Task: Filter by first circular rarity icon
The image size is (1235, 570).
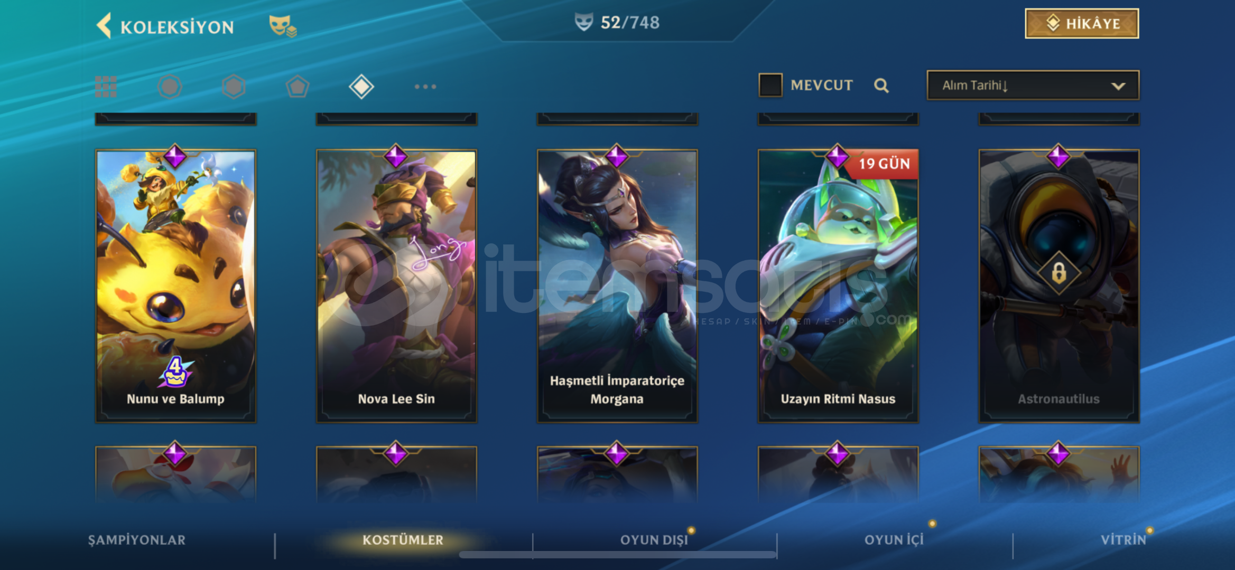Action: [170, 87]
